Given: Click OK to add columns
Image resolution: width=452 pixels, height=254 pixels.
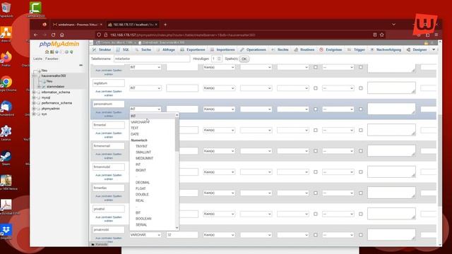Looking at the screenshot, I should pos(244,59).
